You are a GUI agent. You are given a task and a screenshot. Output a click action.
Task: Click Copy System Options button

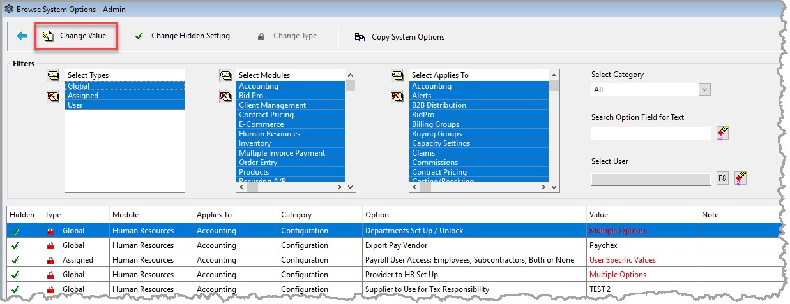pos(400,37)
